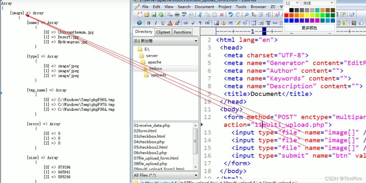Open the drive selector dropdown E: 新加卷

166,41
